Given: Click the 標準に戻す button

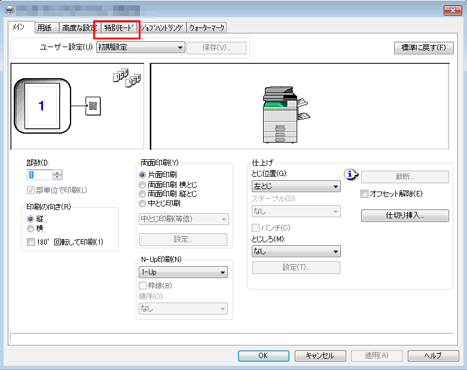Looking at the screenshot, I should click(x=423, y=48).
